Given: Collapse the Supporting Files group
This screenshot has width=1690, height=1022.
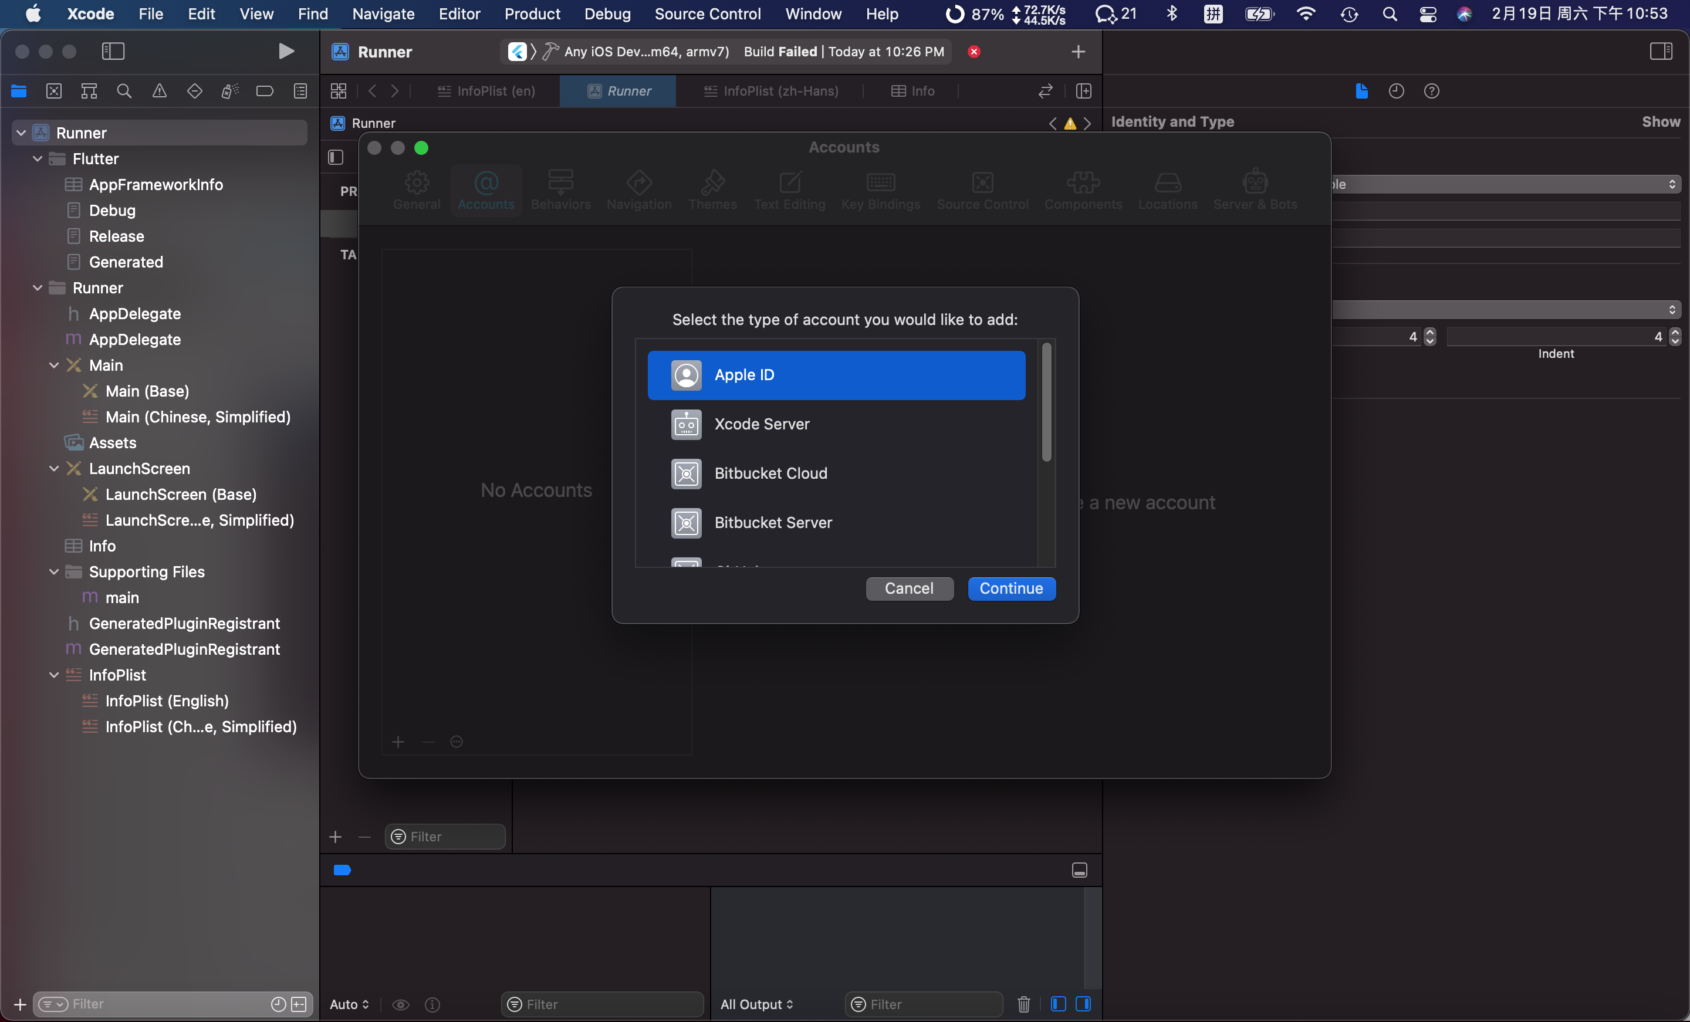Looking at the screenshot, I should [x=54, y=571].
